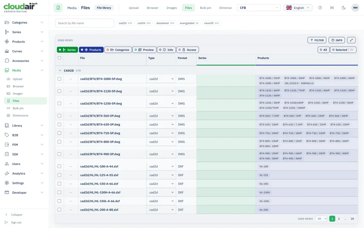Click the Categories folder icon in sidebar
The height and width of the screenshot is (228, 364).
click(7, 23)
